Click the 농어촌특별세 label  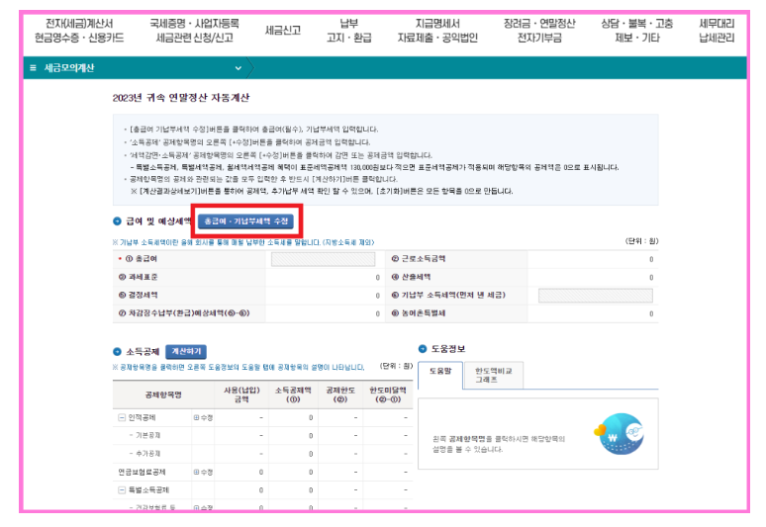(419, 313)
